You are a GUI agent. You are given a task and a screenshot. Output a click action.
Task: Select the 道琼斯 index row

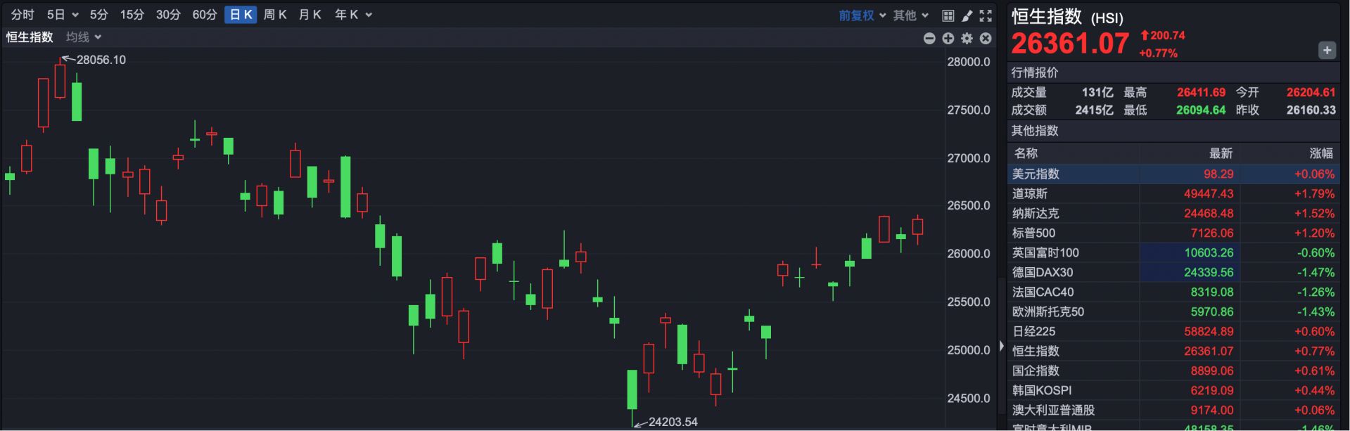tap(1030, 193)
